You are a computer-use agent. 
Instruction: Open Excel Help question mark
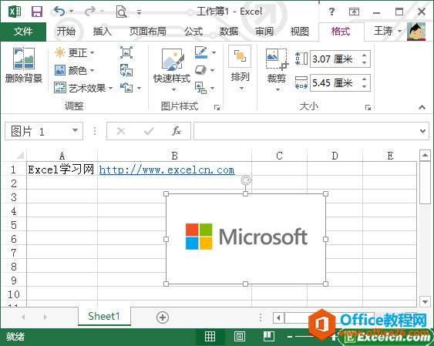click(x=331, y=12)
